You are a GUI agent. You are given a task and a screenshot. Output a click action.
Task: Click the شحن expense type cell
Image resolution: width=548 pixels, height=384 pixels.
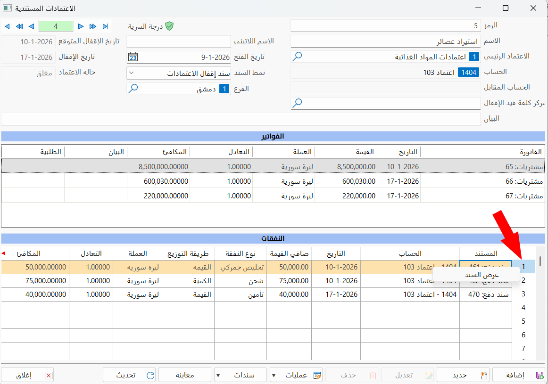[x=241, y=281]
